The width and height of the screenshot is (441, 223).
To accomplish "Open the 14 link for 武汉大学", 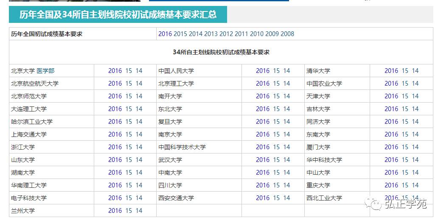I will pos(287,160).
